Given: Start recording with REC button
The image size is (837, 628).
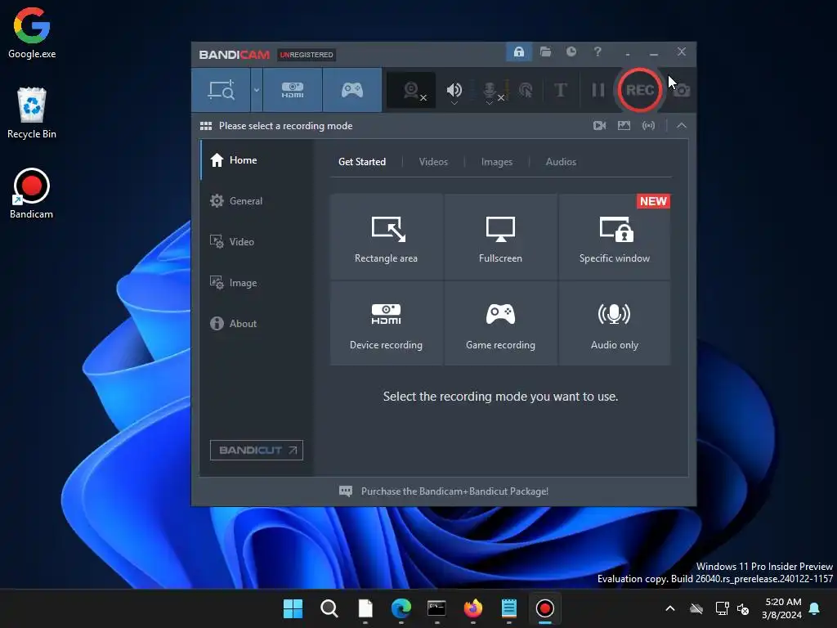Looking at the screenshot, I should click(x=639, y=90).
